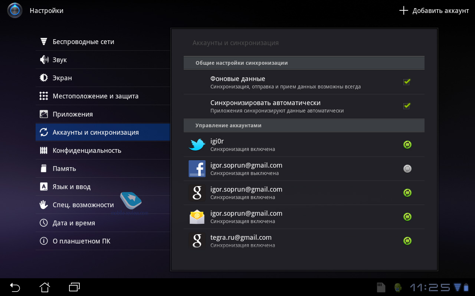Tap the Facebook account icon
Screen dimensions: 475x296
(197, 169)
